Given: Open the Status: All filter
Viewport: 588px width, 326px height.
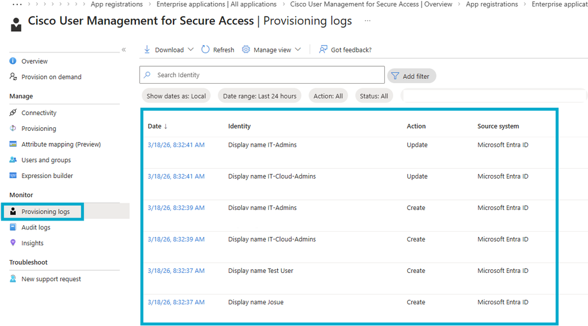Looking at the screenshot, I should click(374, 96).
